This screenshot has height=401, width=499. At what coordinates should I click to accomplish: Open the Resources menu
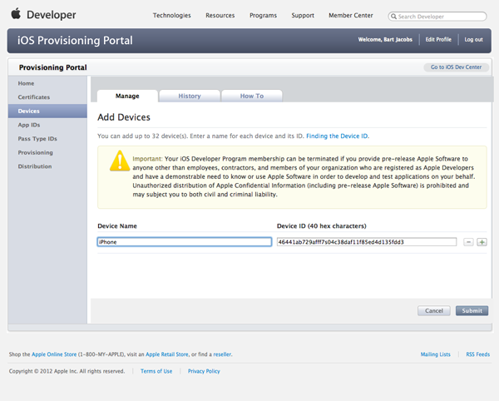point(220,15)
